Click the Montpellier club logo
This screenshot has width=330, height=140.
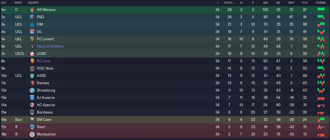point(32,134)
